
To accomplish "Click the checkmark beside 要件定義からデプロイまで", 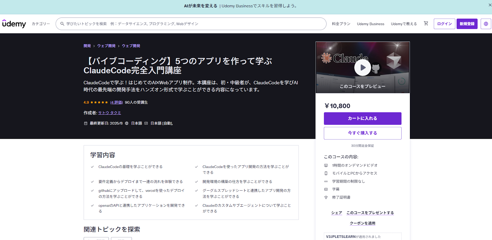I will coord(92,182).
